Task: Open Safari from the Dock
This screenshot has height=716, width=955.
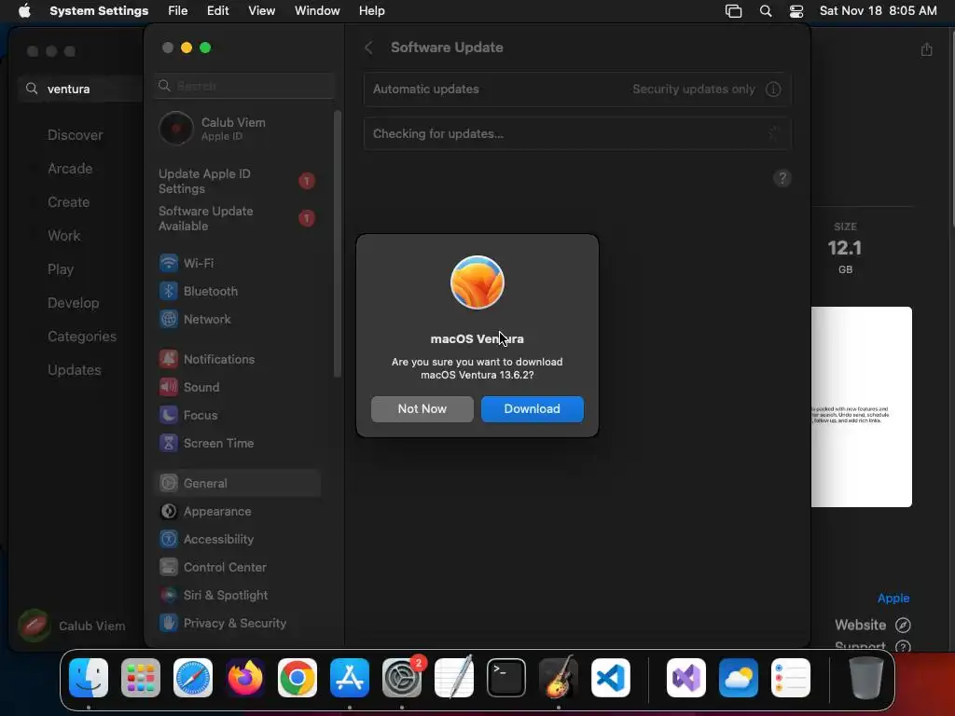Action: [193, 678]
